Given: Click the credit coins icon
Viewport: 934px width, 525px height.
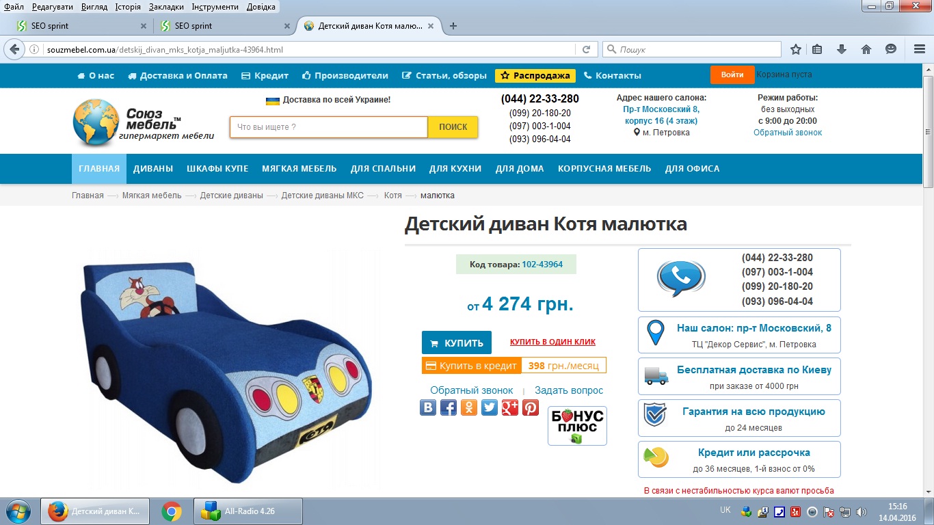Looking at the screenshot, I should [x=656, y=458].
